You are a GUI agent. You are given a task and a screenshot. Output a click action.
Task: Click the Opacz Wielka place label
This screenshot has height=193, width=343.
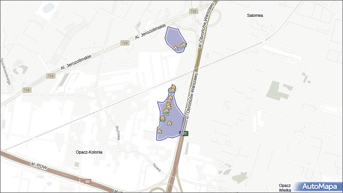pyautogui.click(x=285, y=188)
